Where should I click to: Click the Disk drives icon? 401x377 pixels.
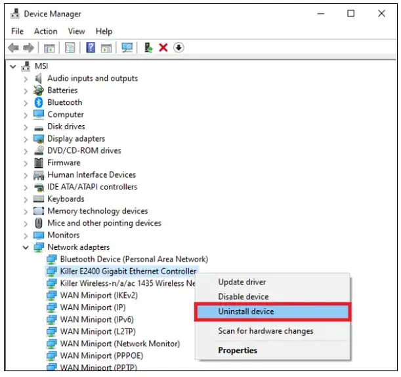coord(39,128)
